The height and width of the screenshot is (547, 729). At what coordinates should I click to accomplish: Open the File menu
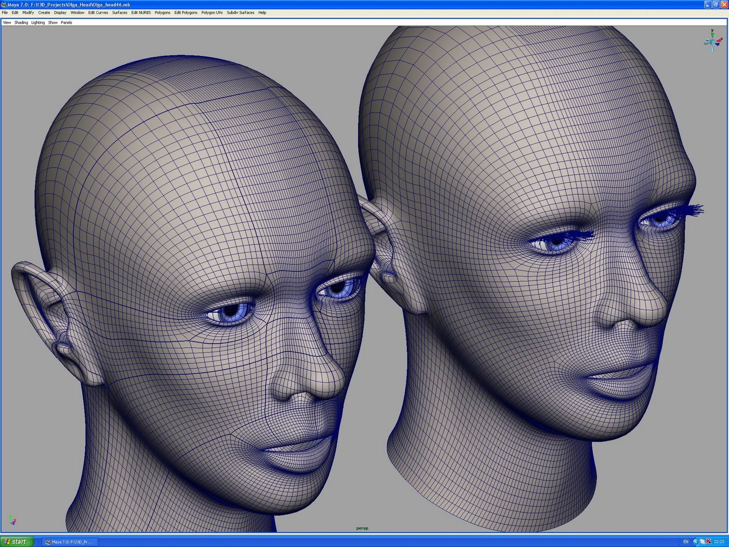[4, 12]
